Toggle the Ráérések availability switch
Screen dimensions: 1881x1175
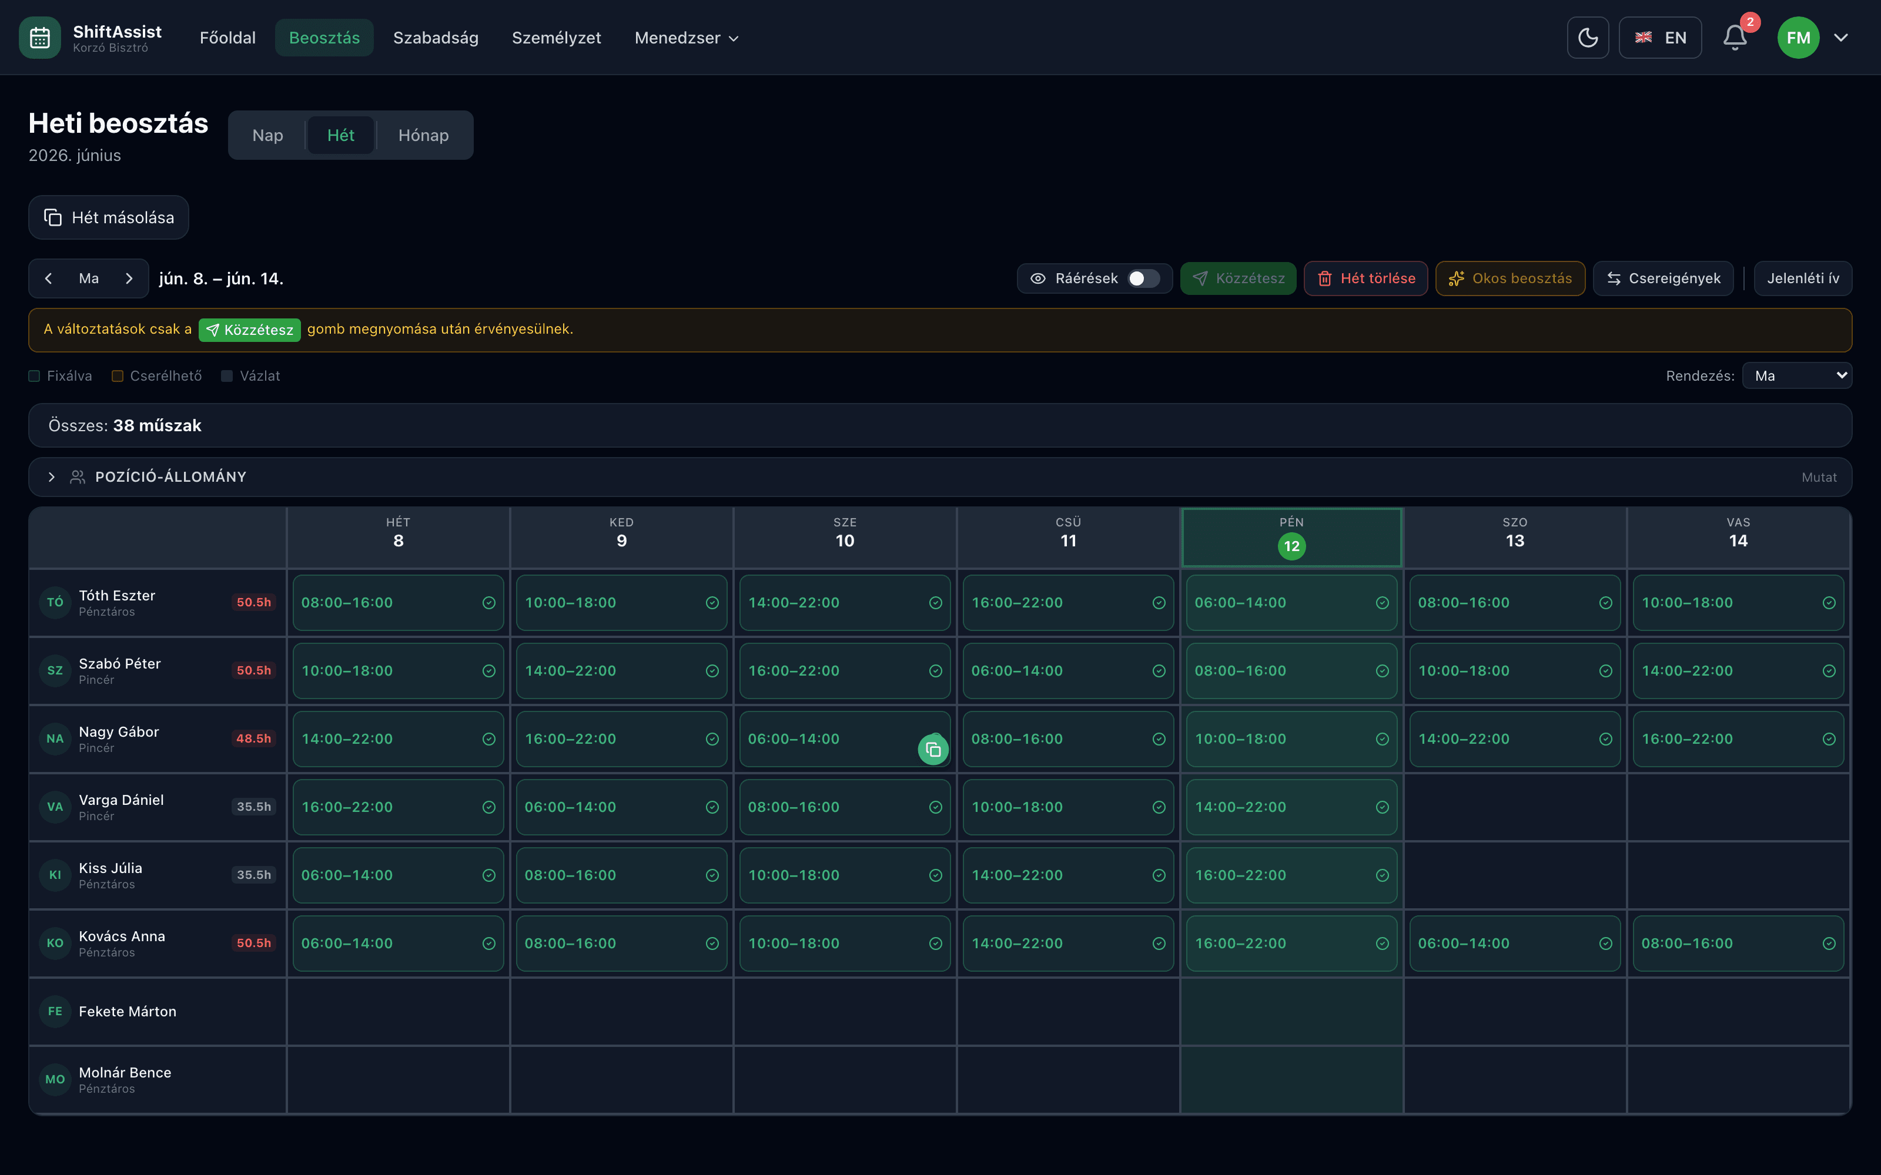coord(1143,278)
